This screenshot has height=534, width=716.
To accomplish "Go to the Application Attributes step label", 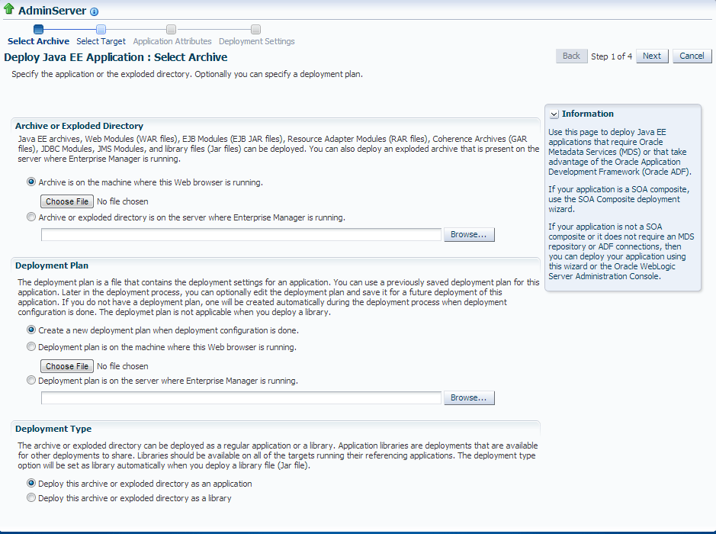I will coord(172,41).
